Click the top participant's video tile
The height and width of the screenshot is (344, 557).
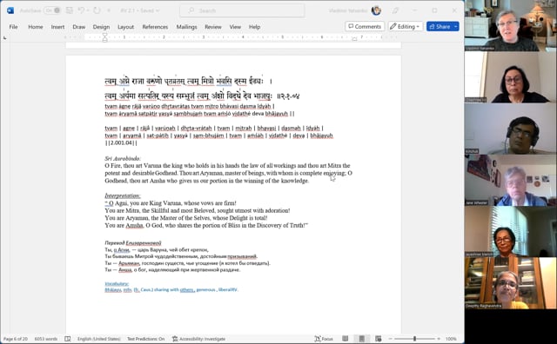coord(511,25)
